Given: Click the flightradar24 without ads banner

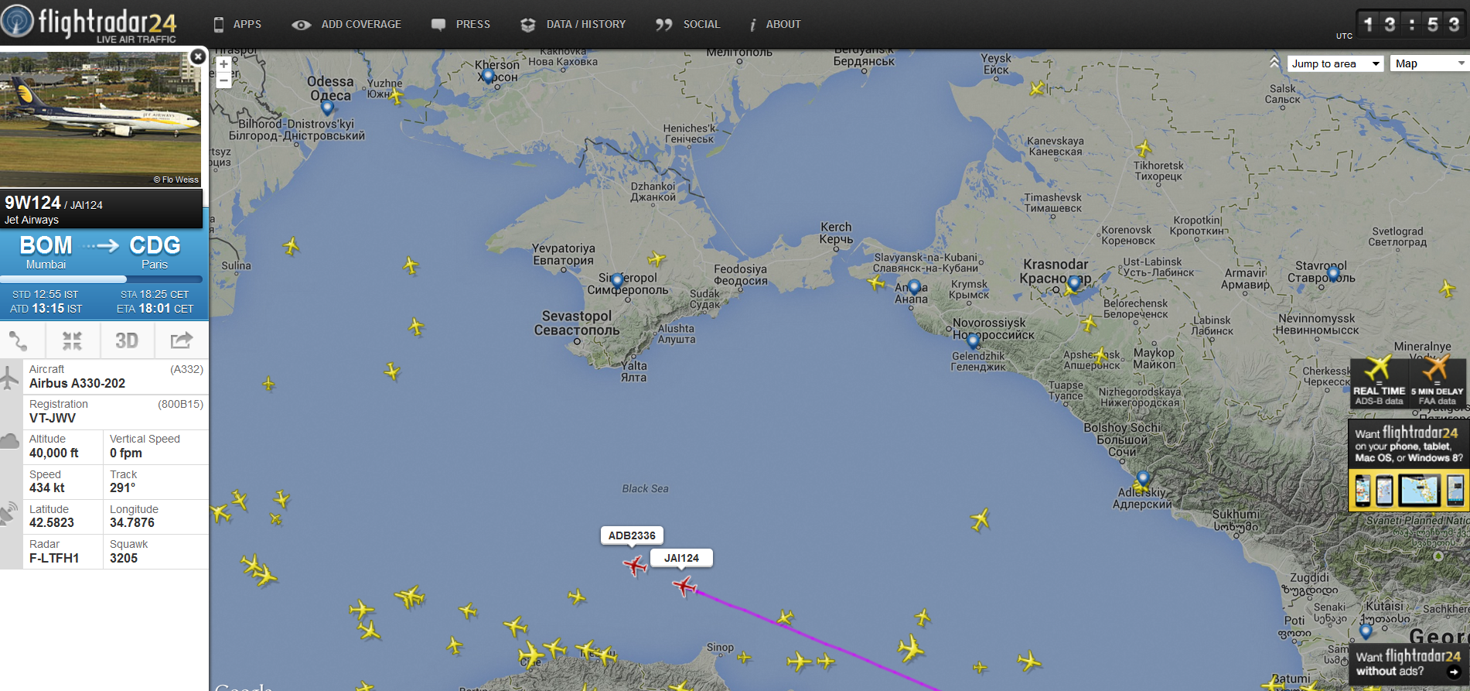Looking at the screenshot, I should (1409, 663).
